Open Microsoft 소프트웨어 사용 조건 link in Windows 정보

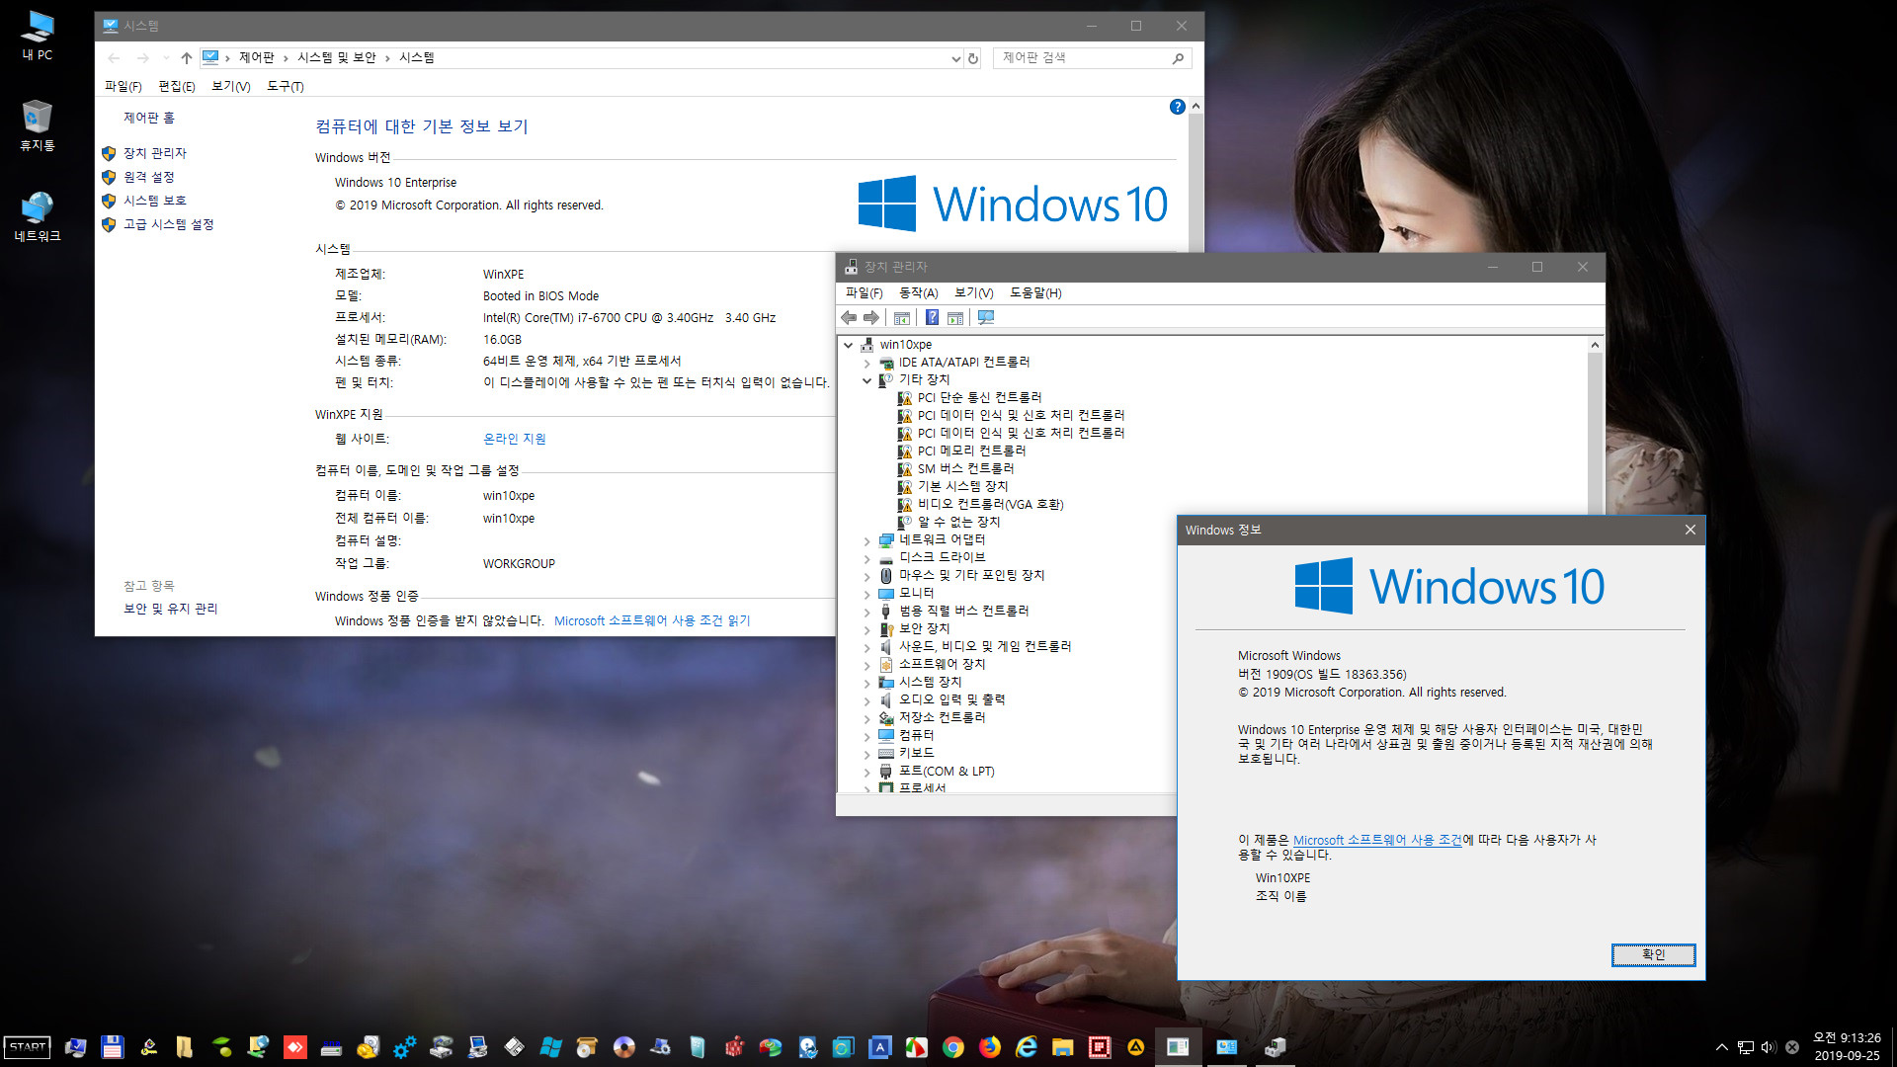tap(1377, 840)
